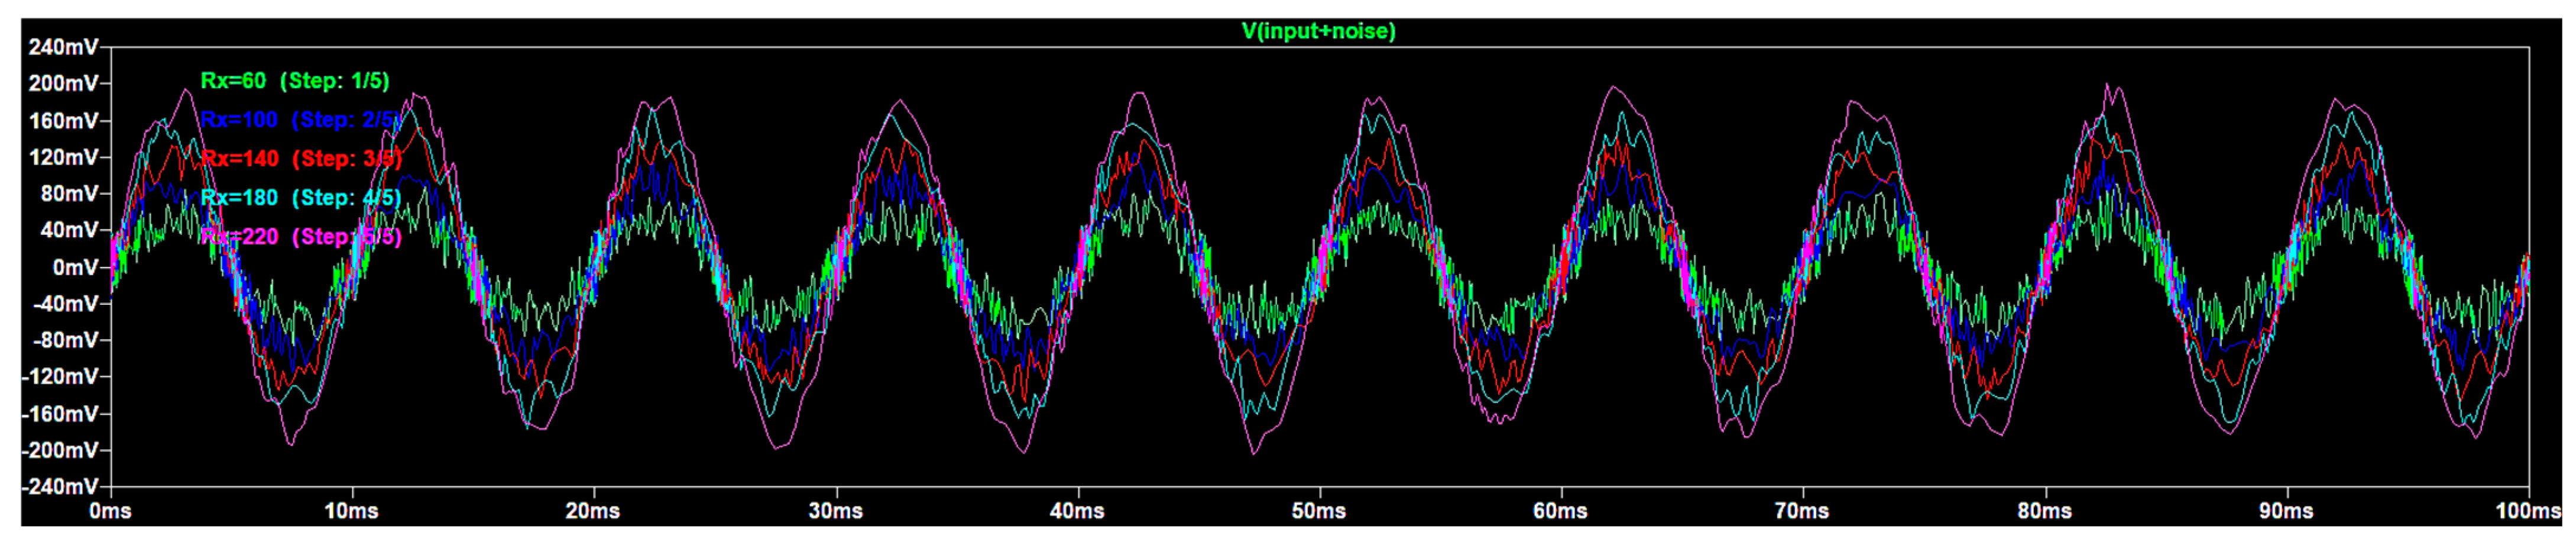Click the 80ms time axis label

click(2044, 512)
